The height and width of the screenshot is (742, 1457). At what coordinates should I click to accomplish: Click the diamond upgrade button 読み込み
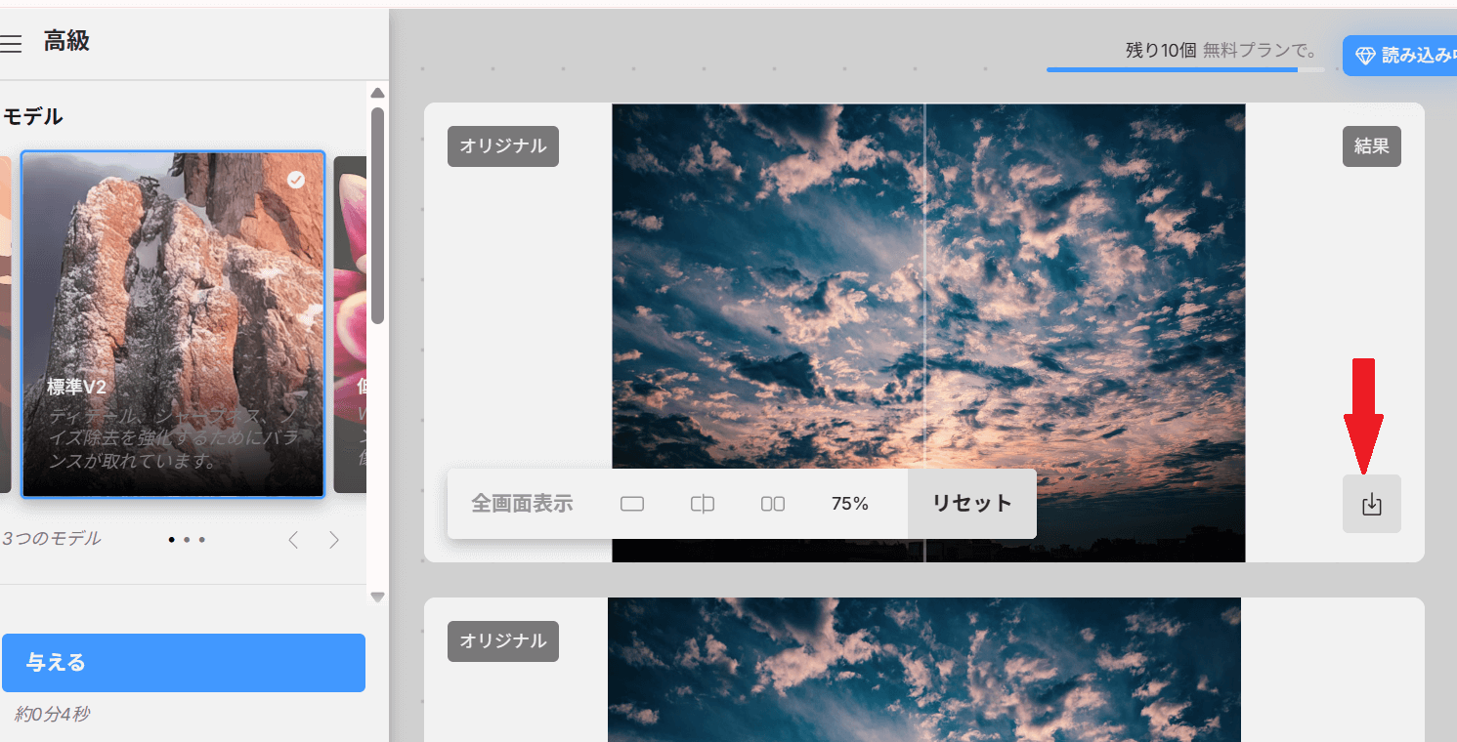pos(1401,56)
